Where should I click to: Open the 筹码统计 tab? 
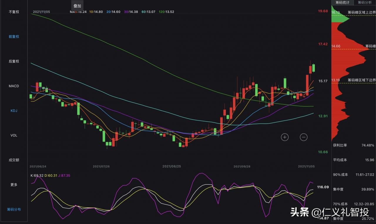click(343, 2)
